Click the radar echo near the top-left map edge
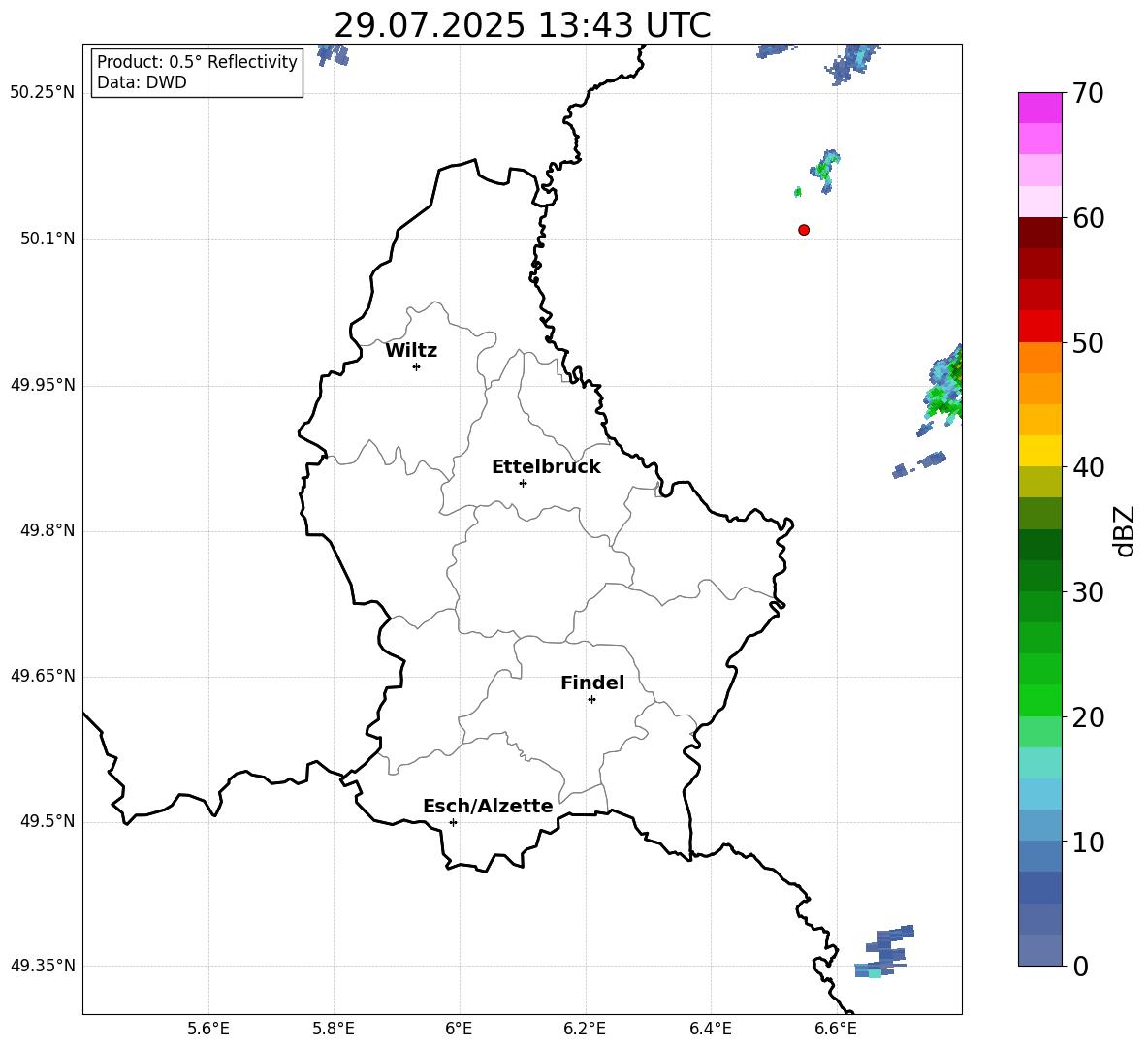This screenshot has height=1048, width=1148. click(333, 55)
